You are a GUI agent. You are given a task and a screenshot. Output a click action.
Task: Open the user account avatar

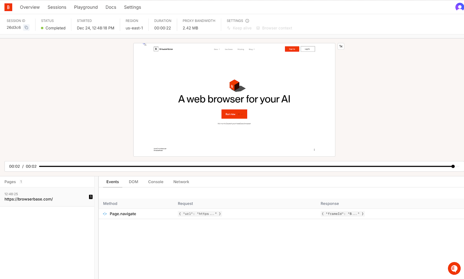point(460,7)
